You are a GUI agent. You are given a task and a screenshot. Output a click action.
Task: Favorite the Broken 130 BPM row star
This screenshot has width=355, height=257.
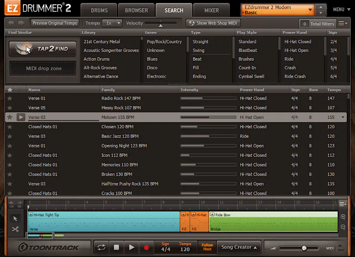(10, 175)
